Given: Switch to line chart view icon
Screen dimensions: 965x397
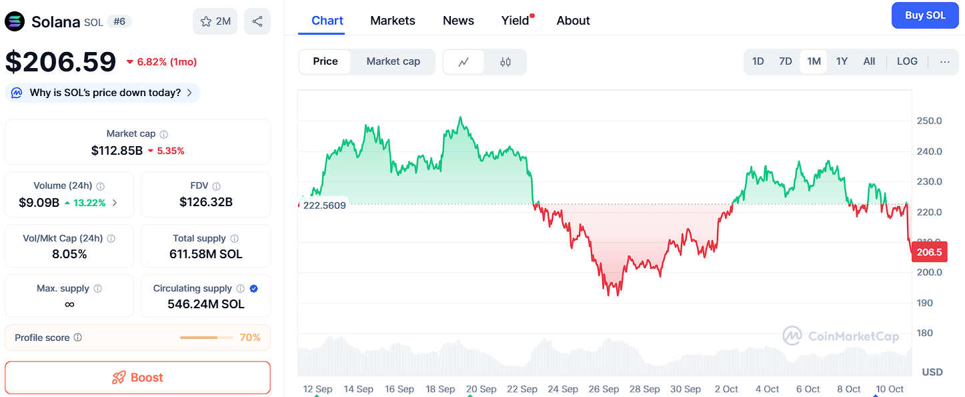Looking at the screenshot, I should (463, 62).
